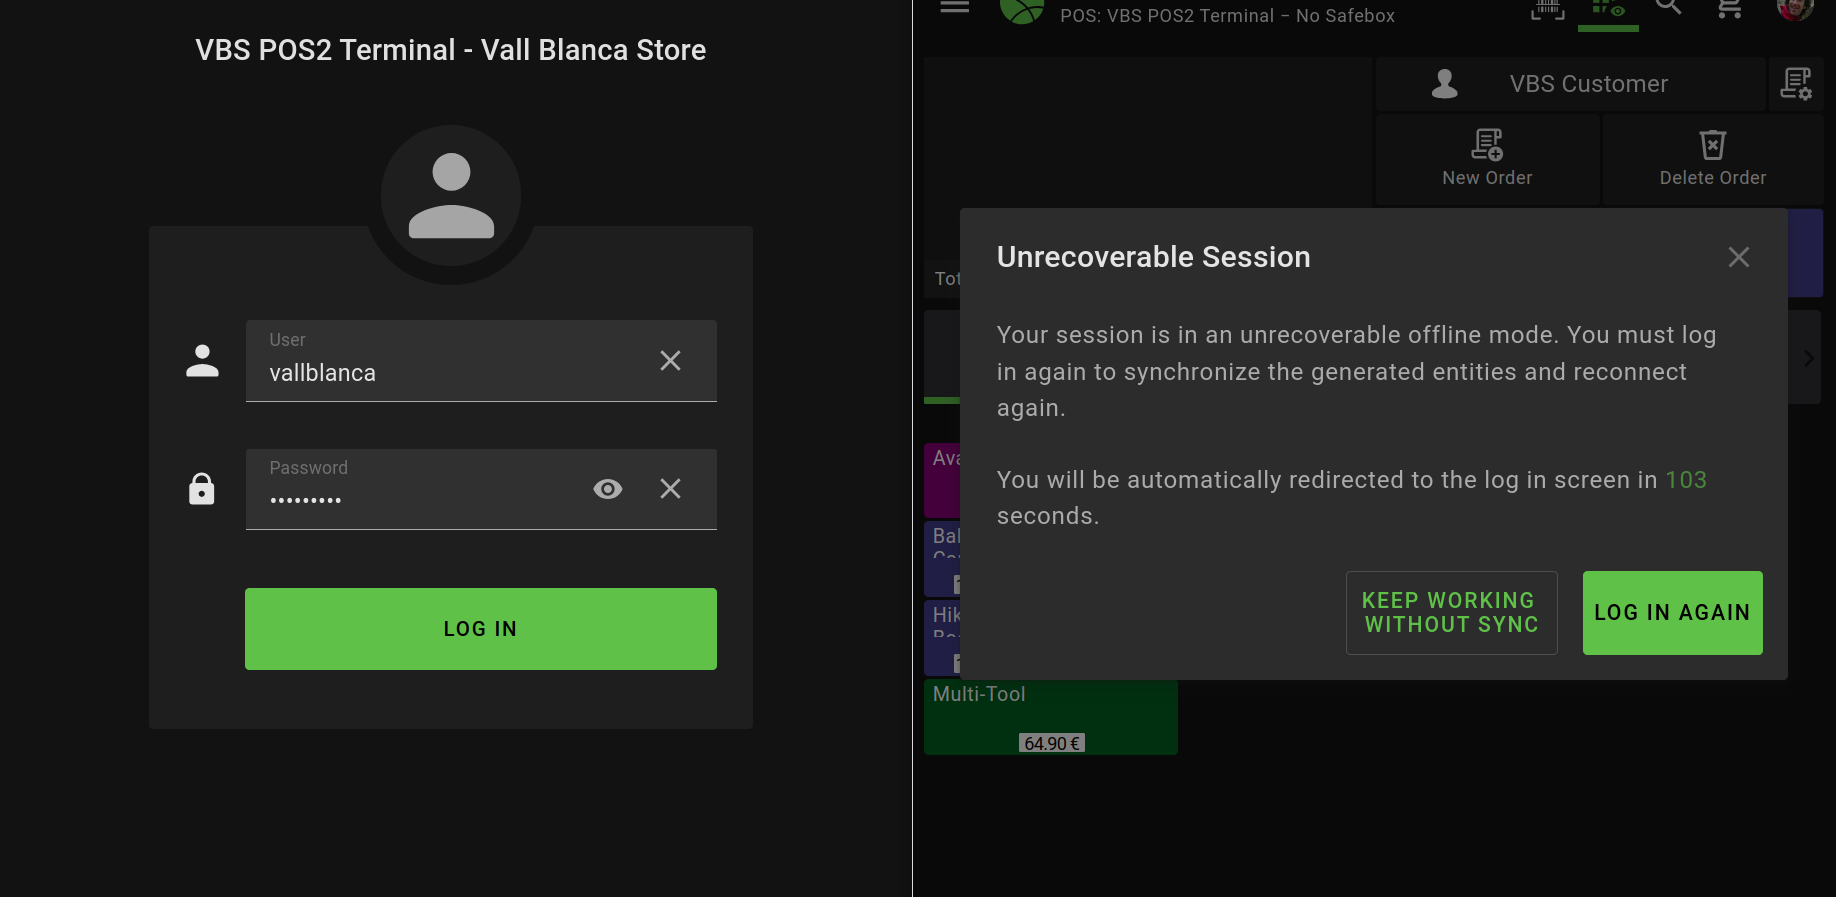This screenshot has width=1836, height=897.
Task: Click the Multi-Tool product tile
Action: 1050,717
